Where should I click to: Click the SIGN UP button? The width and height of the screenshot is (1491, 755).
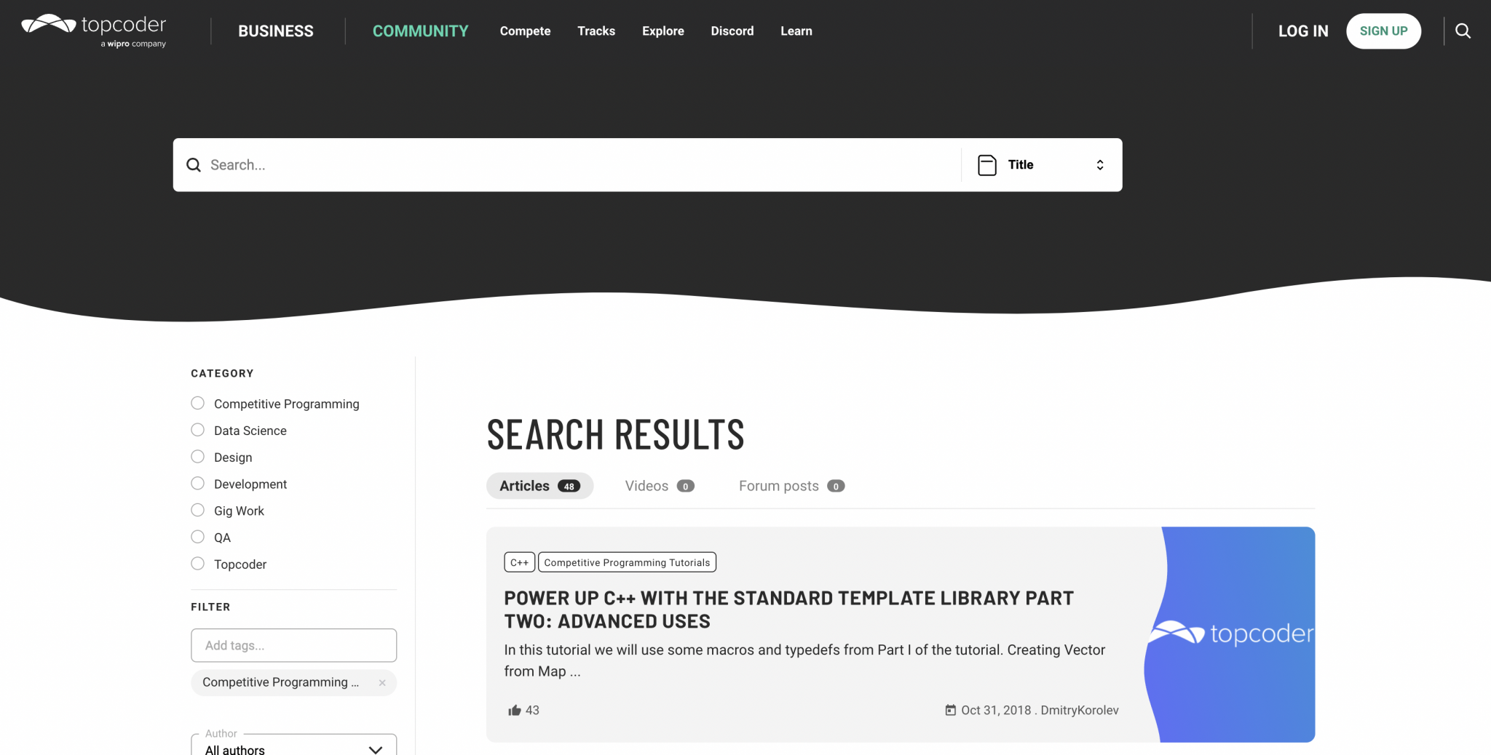1383,31
